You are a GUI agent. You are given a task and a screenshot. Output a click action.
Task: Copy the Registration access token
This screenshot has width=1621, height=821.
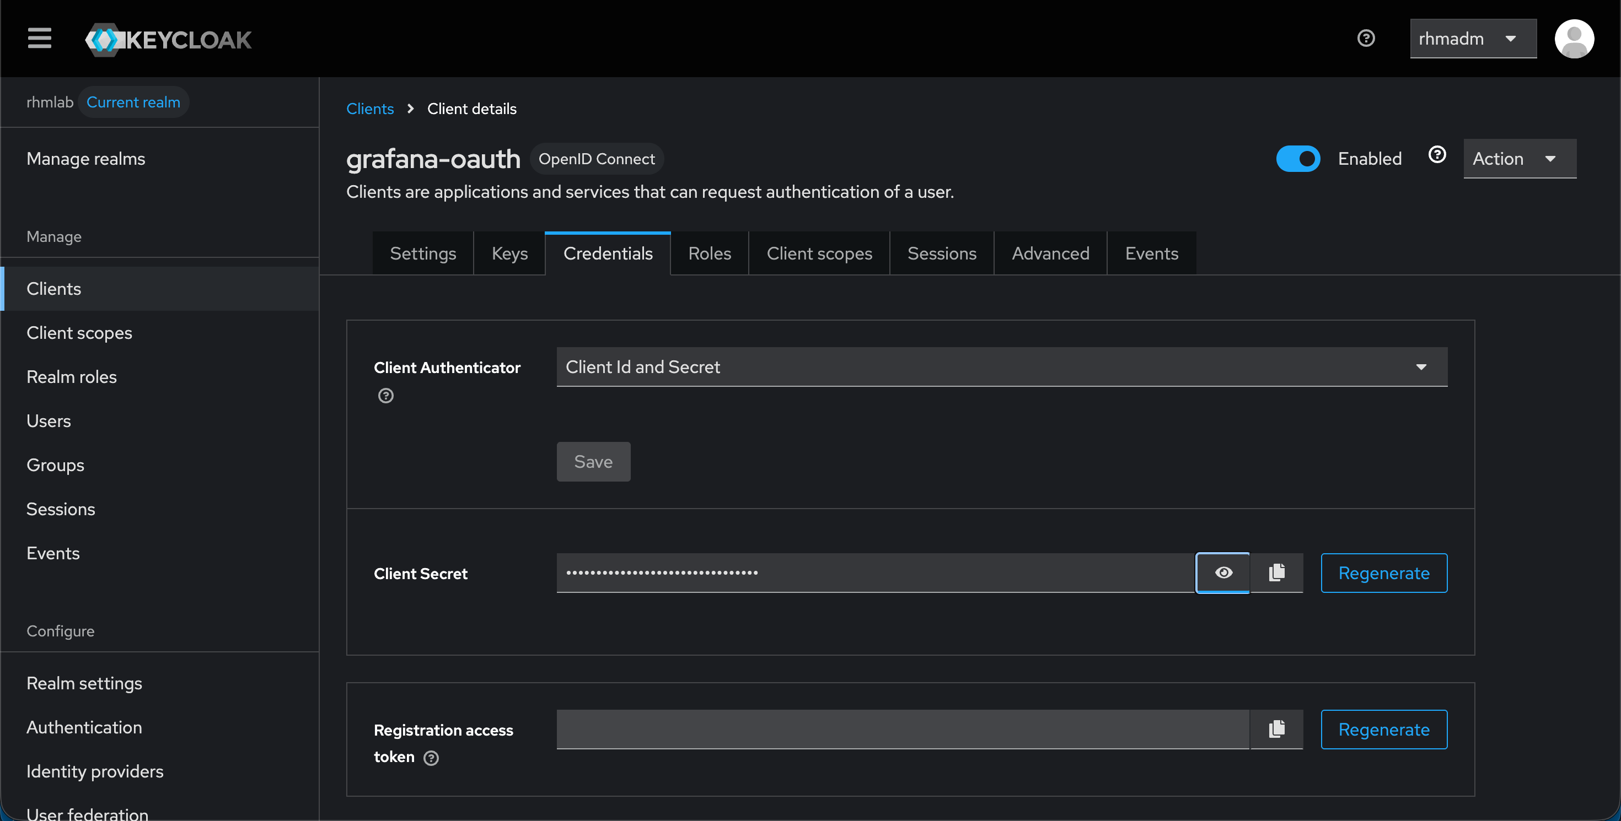pyautogui.click(x=1276, y=728)
